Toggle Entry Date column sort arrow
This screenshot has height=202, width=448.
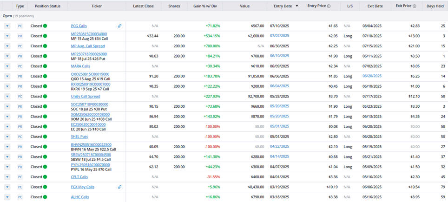(x=297, y=7)
